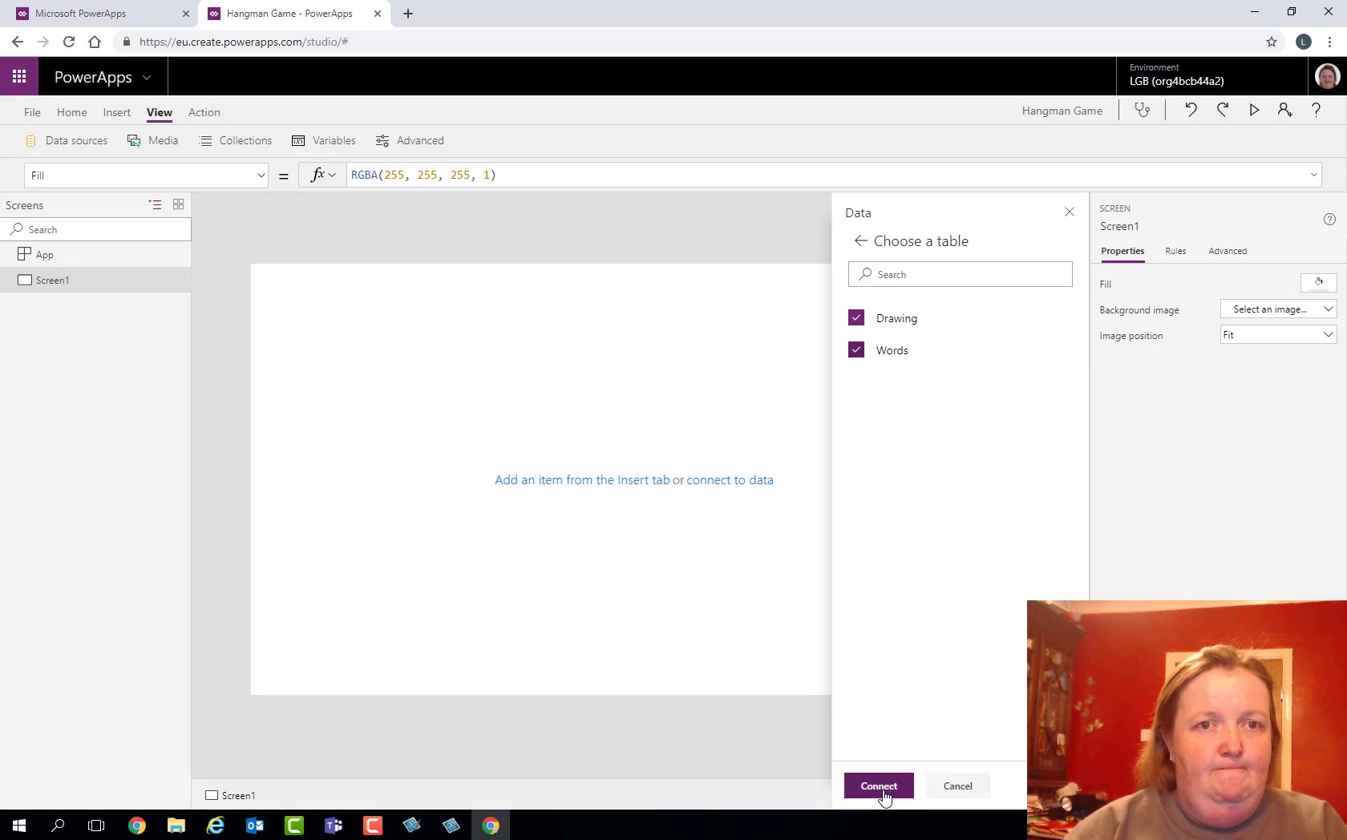This screenshot has width=1347, height=840.
Task: Switch to the Rules tab
Action: pyautogui.click(x=1175, y=251)
